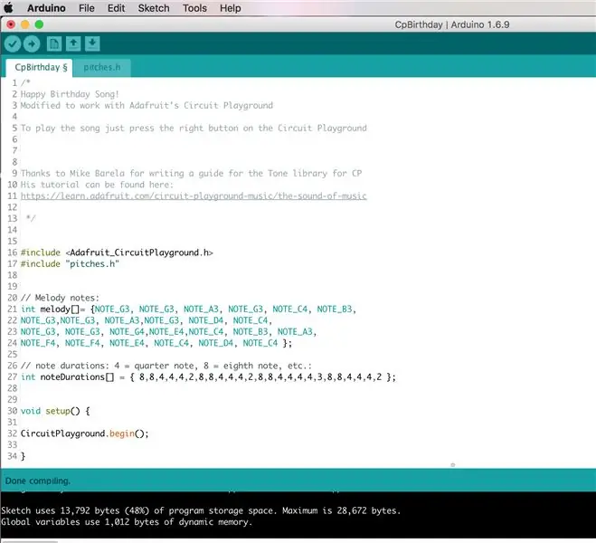
Task: Minimize window with the yellow button
Action: pyautogui.click(x=25, y=24)
